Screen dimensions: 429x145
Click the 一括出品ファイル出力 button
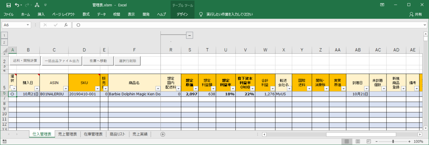point(62,61)
